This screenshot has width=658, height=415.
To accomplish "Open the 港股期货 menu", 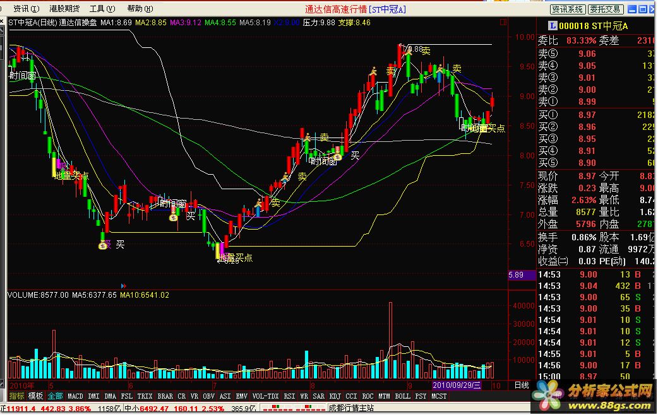I will (x=64, y=8).
